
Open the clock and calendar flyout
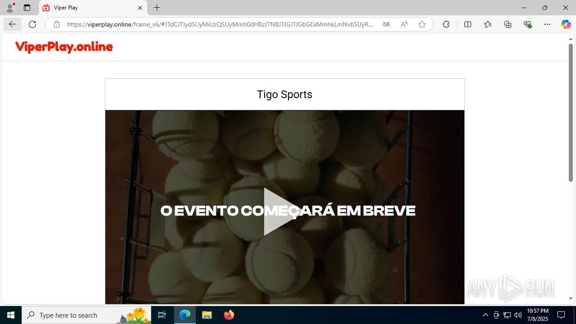(x=538, y=315)
